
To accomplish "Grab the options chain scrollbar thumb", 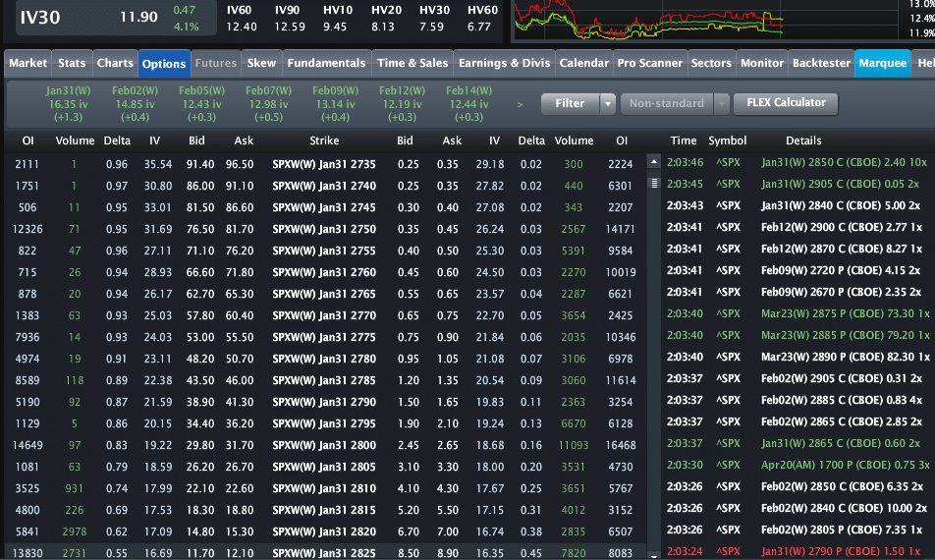I will 654,183.
